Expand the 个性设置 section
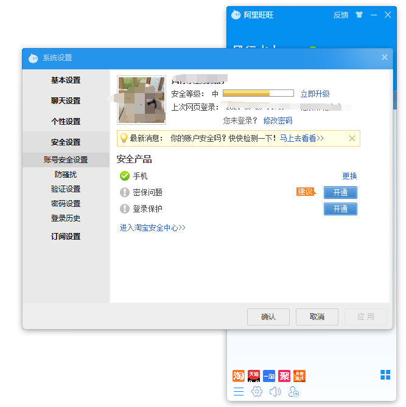This screenshot has width=406, height=407. pos(66,122)
